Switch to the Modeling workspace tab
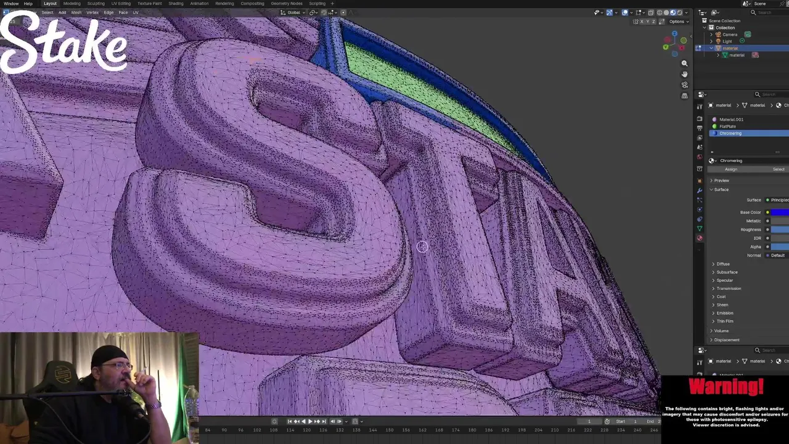789x444 pixels. click(72, 4)
